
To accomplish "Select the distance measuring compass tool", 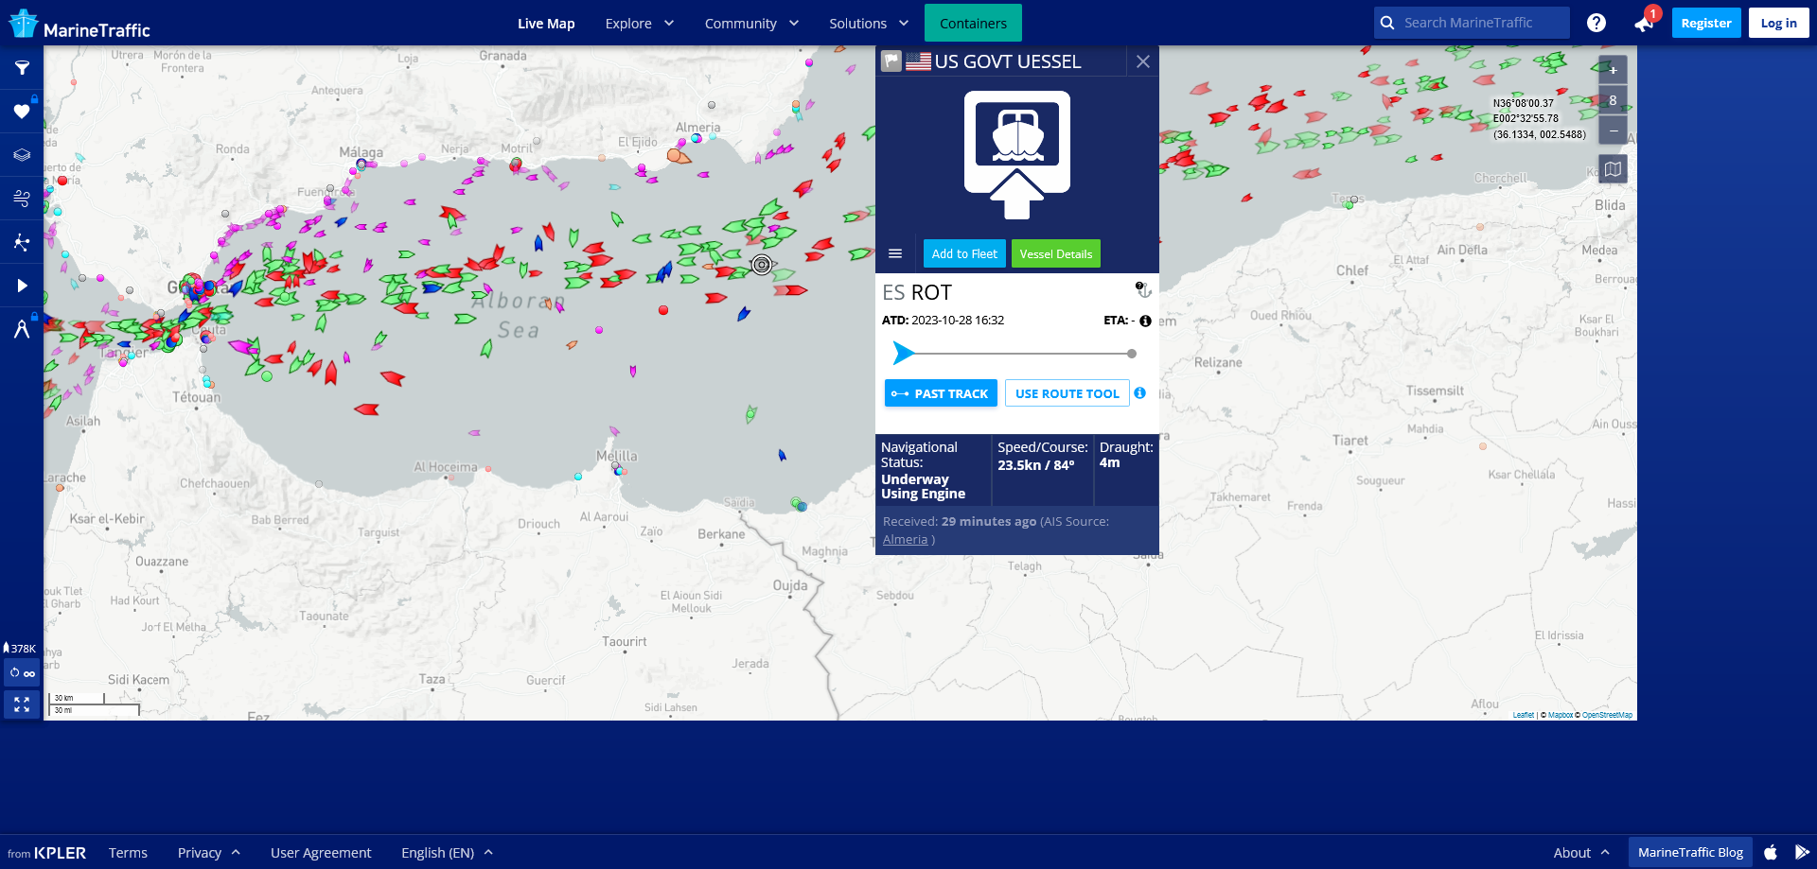I will 22,329.
